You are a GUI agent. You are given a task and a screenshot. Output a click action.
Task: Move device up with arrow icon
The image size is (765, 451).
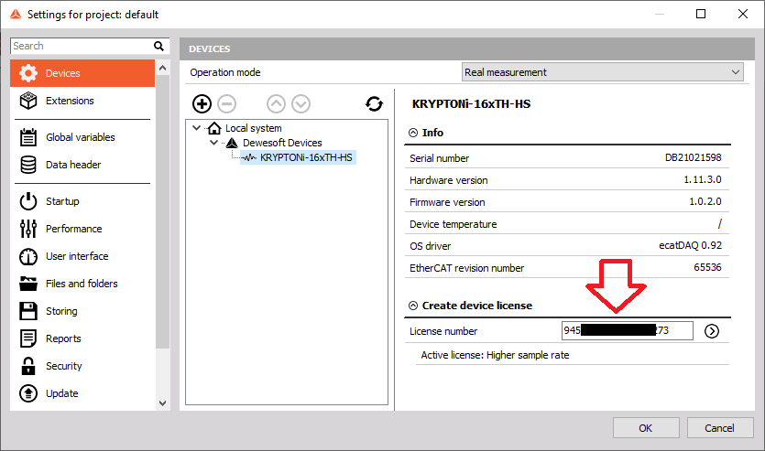coord(276,103)
